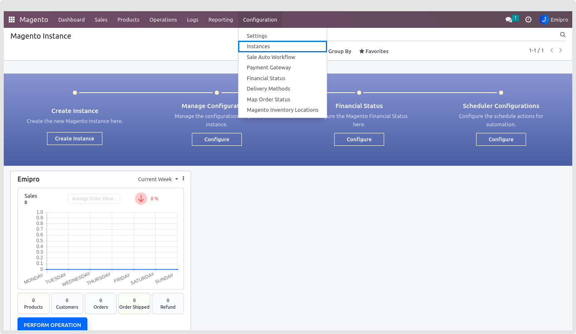
Task: Go to next page arrow
Action: click(561, 50)
